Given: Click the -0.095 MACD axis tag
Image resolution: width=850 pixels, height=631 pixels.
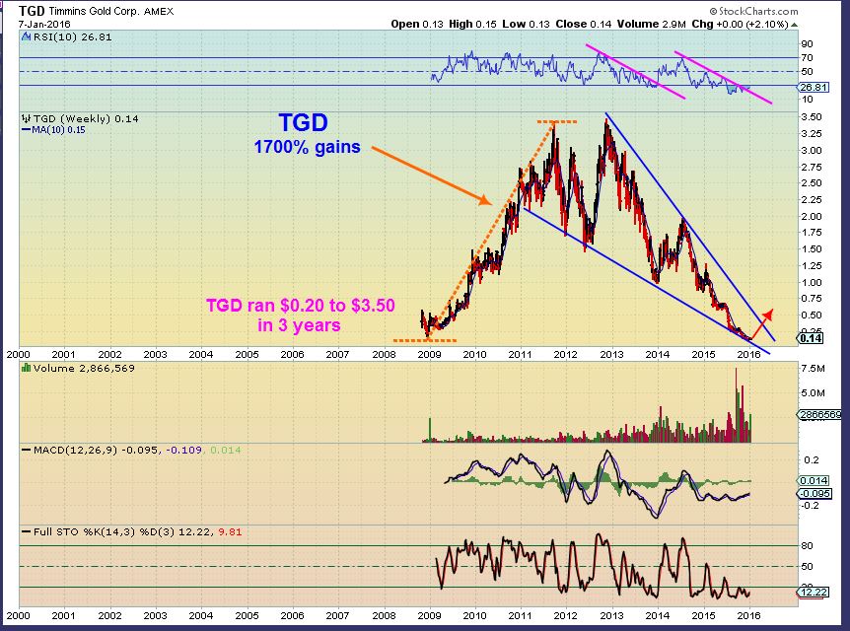Looking at the screenshot, I should click(814, 494).
